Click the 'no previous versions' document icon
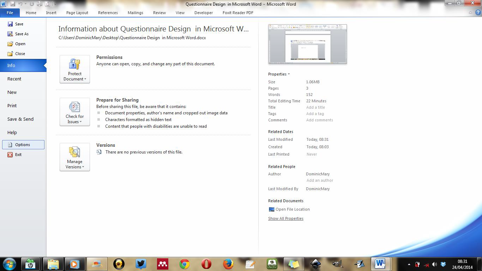482x271 pixels. click(x=99, y=152)
